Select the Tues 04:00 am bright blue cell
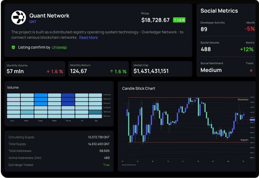259x178 pixels. coord(41,95)
